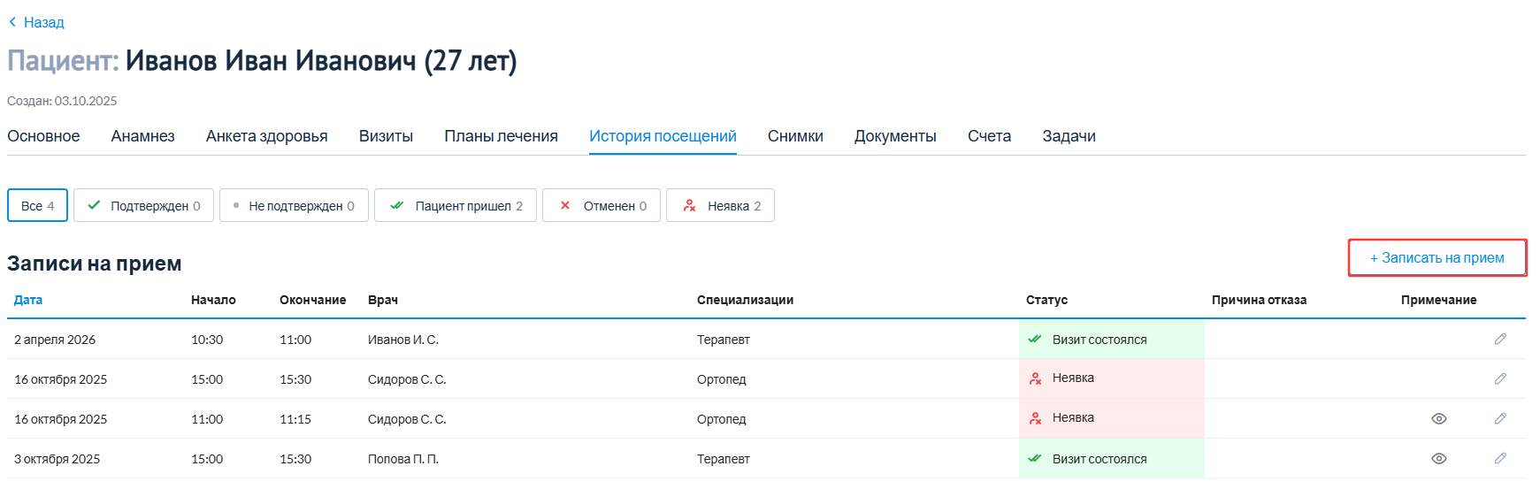The width and height of the screenshot is (1540, 489).
Task: Click the edit pencil in the 3 октября 2025 row
Action: coord(1500,459)
